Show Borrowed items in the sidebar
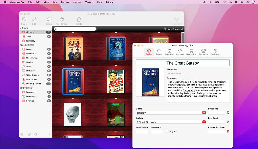258x149 pixels. click(35, 92)
